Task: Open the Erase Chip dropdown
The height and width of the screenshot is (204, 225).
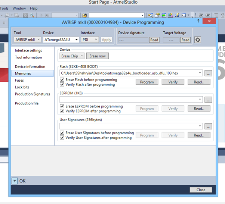Action: click(72, 56)
